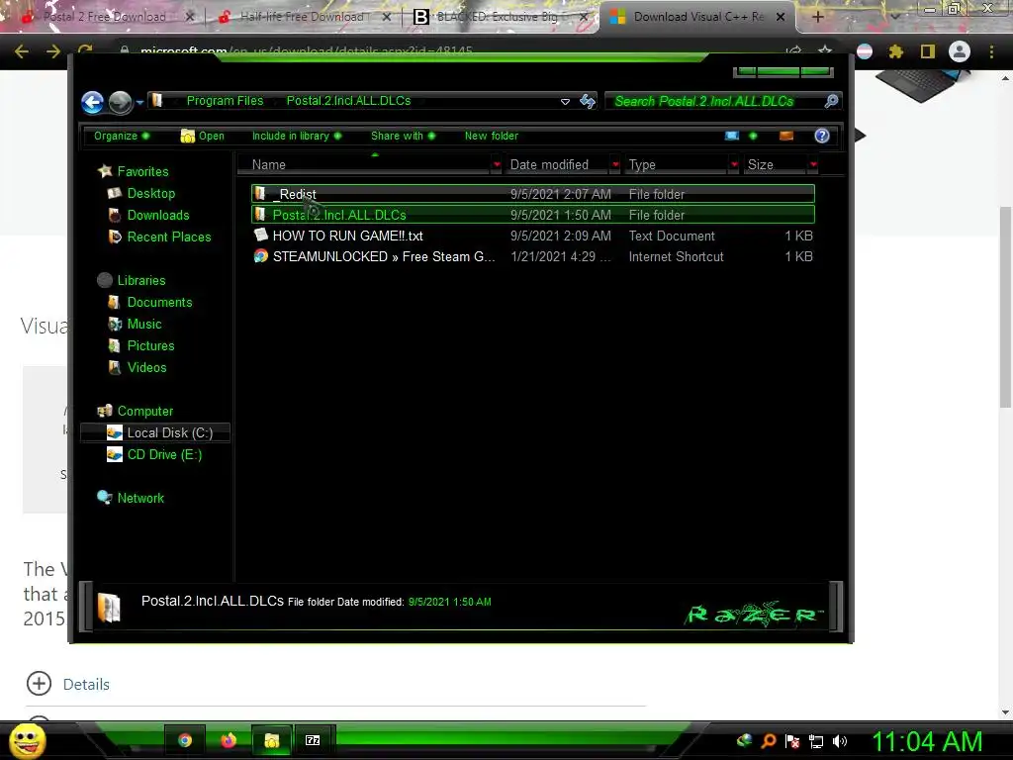Screen dimensions: 1013x760
Task: Click Chrome back arrow
Action: tap(22, 51)
